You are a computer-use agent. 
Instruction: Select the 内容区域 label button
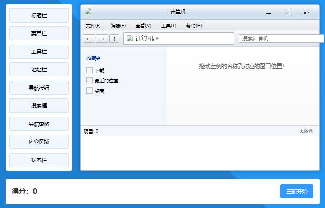pyautogui.click(x=39, y=142)
